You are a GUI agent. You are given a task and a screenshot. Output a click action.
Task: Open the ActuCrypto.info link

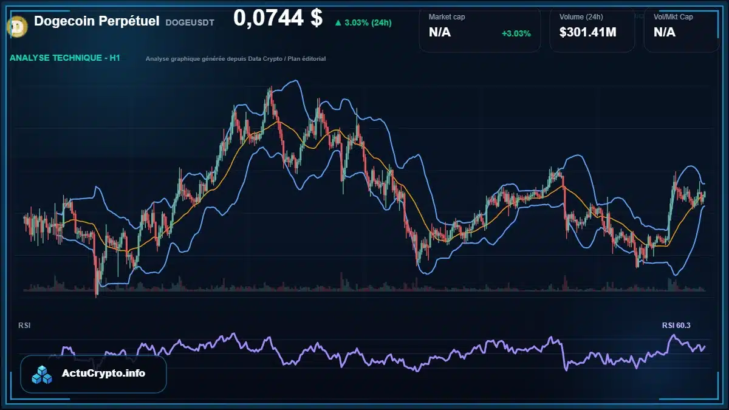click(104, 374)
